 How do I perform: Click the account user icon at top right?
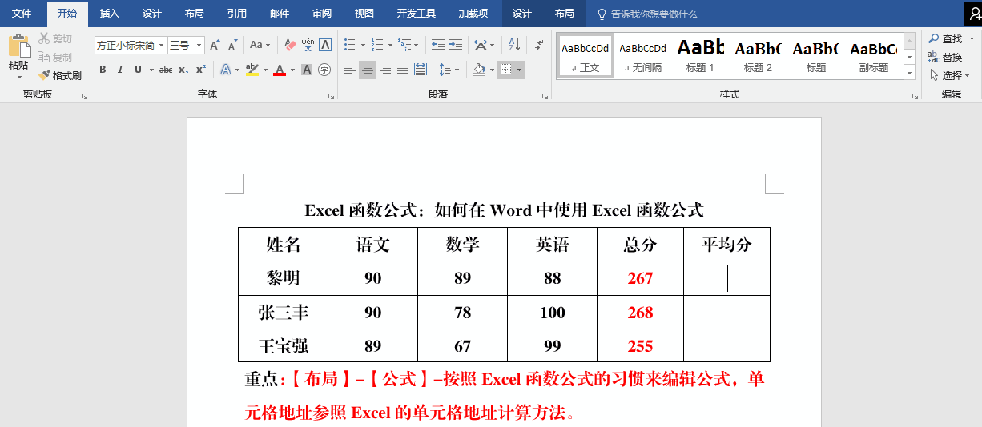[973, 14]
